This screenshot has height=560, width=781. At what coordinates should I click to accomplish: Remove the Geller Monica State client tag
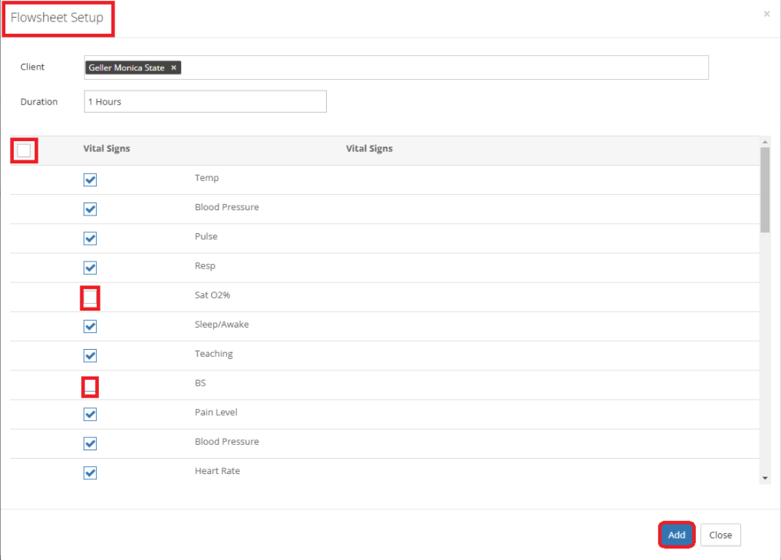[x=174, y=68]
